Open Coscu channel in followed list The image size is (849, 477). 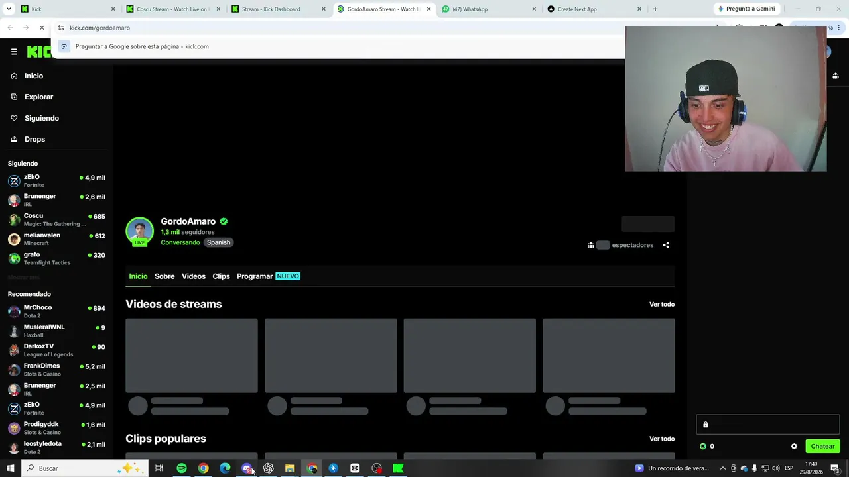(x=56, y=219)
